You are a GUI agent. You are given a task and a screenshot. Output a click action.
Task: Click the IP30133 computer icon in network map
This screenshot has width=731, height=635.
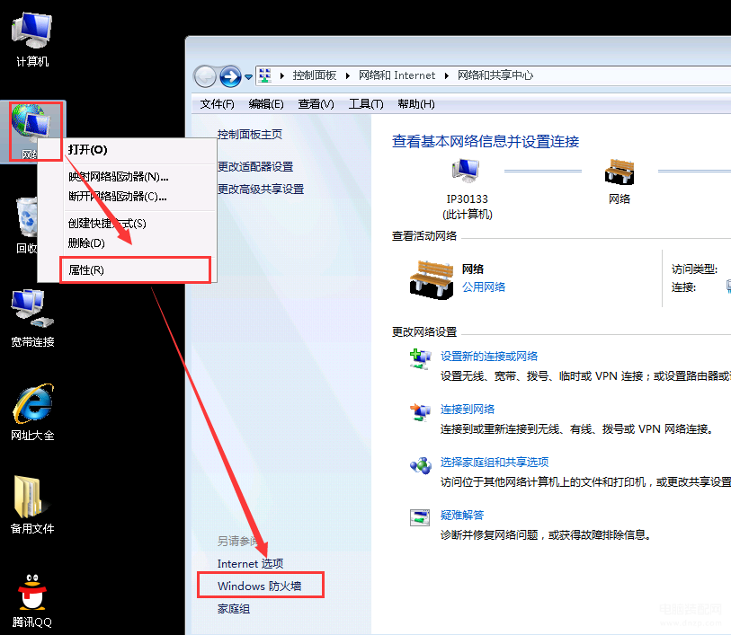[x=467, y=172]
